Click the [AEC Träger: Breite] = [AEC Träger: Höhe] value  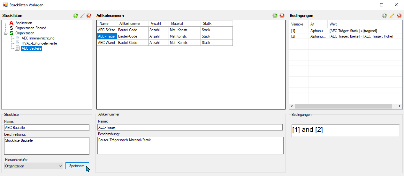361,36
